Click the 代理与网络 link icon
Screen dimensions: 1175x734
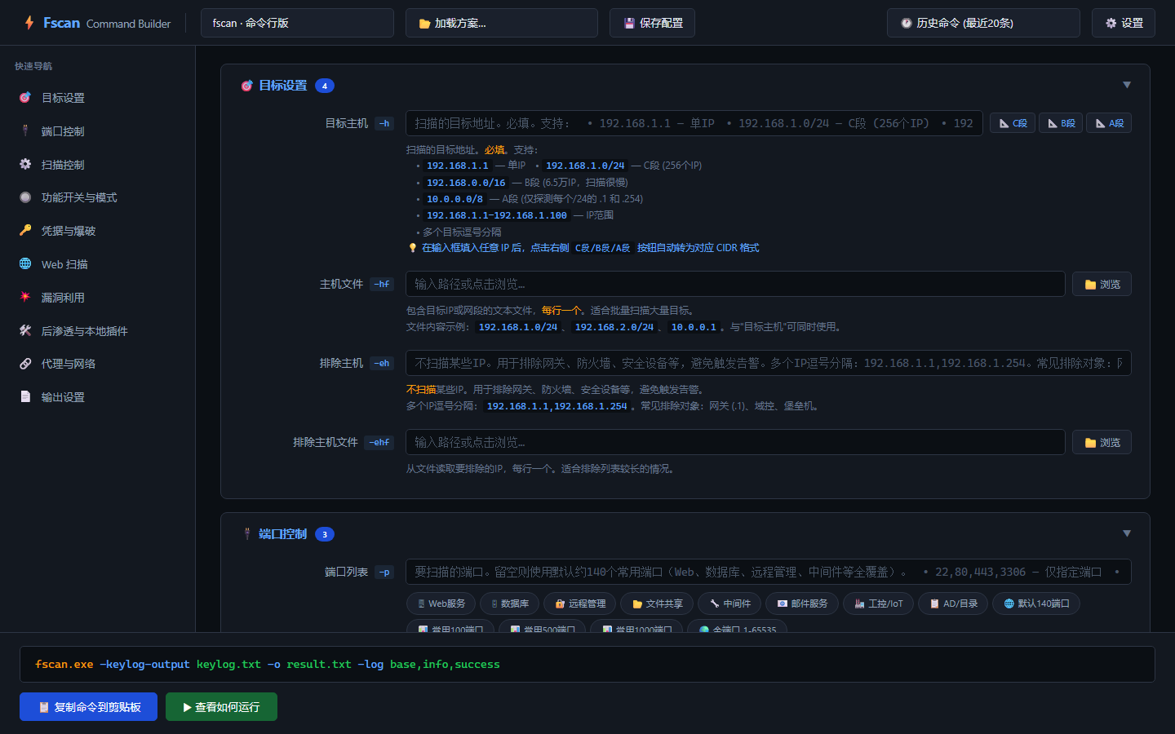[25, 364]
